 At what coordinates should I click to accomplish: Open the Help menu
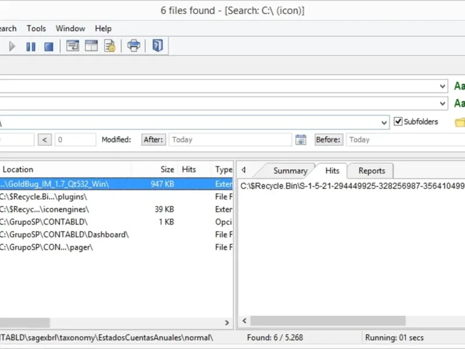click(103, 29)
